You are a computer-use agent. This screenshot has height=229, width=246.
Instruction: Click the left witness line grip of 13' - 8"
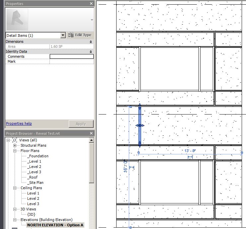pyautogui.click(x=138, y=152)
